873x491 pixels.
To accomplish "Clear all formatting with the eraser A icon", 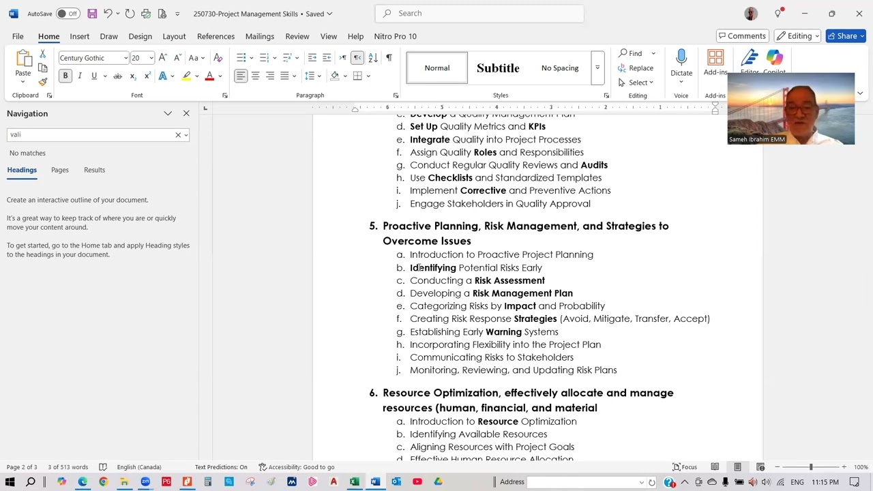I will coord(218,58).
